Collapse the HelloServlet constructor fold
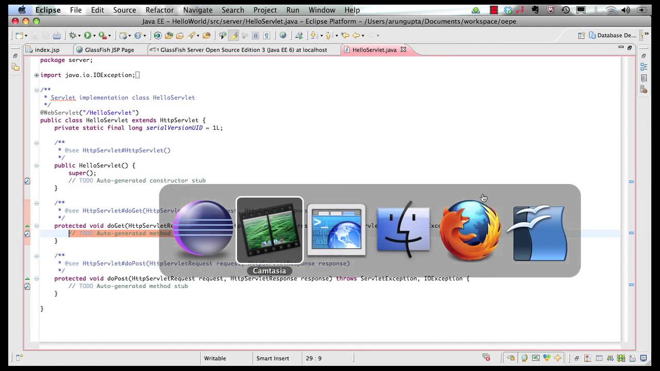660x371 pixels. [x=37, y=165]
